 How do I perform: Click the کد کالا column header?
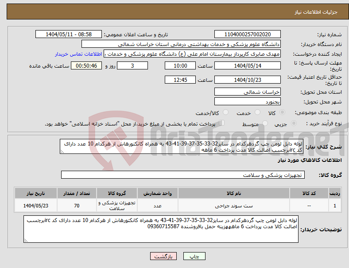[309, 193]
